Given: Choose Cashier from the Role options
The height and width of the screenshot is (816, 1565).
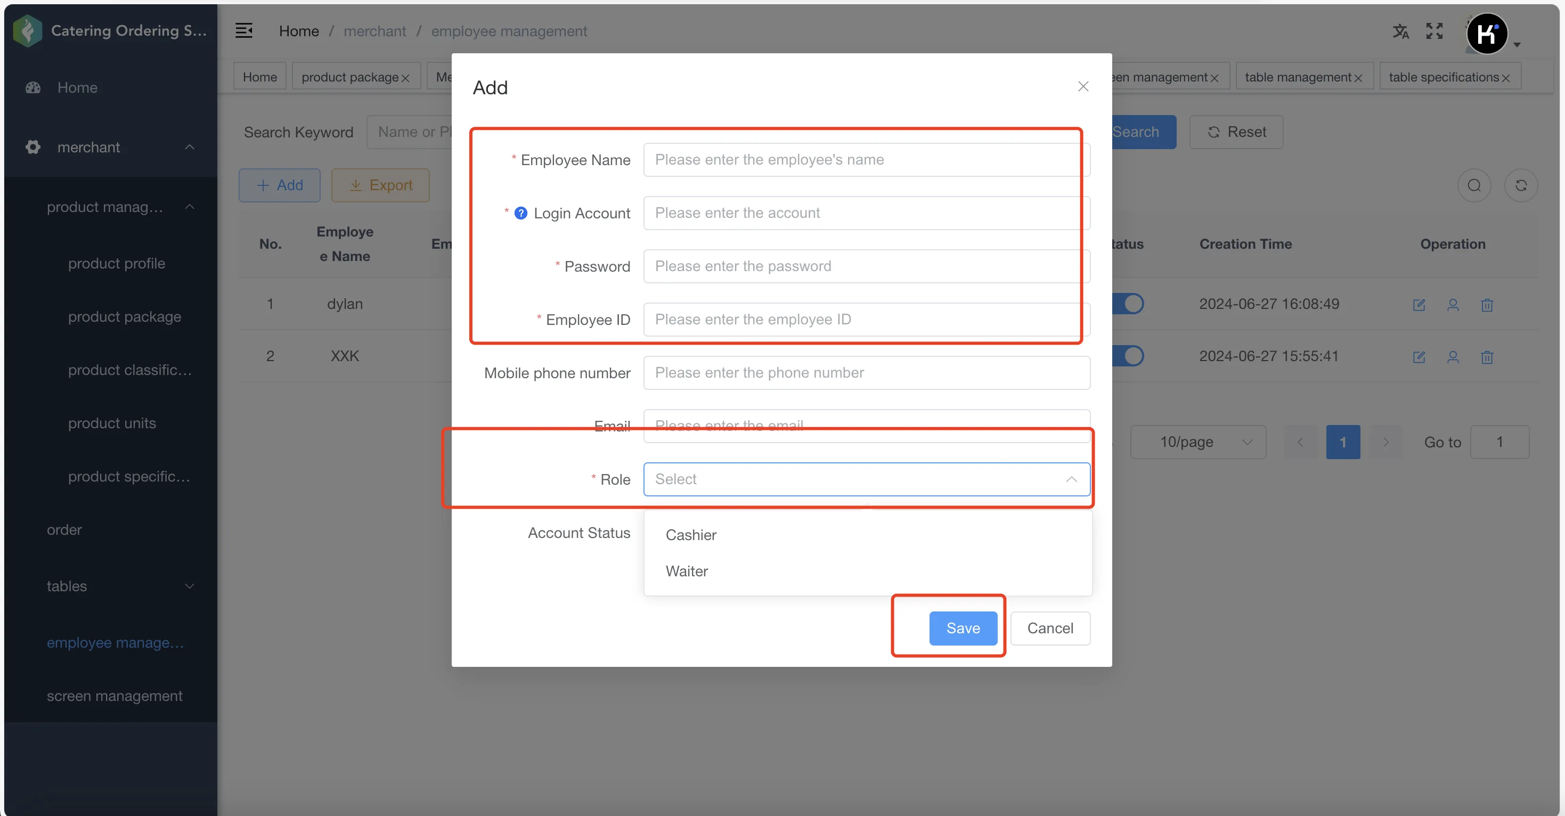Looking at the screenshot, I should point(868,535).
